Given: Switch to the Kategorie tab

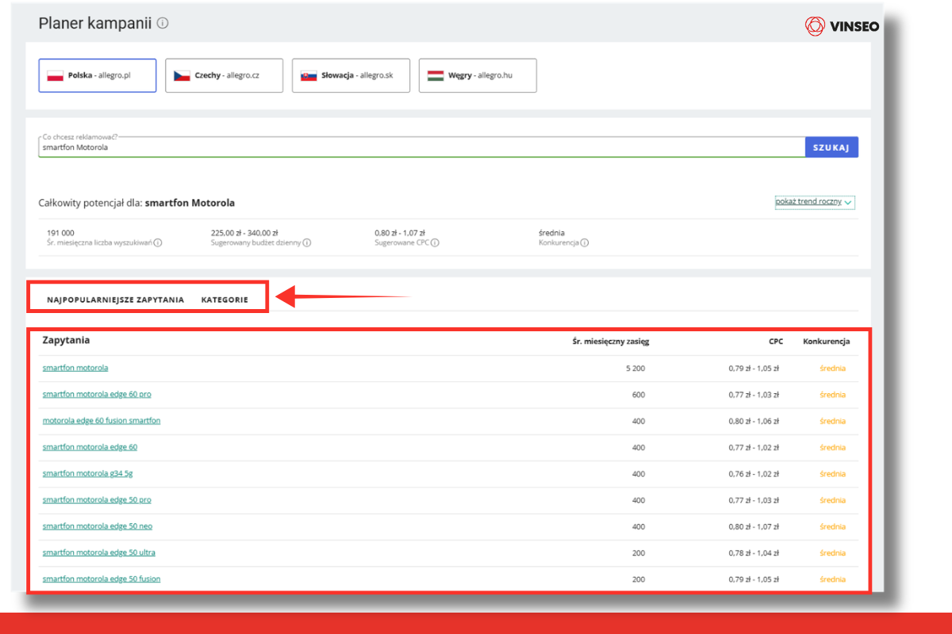Looking at the screenshot, I should (225, 300).
